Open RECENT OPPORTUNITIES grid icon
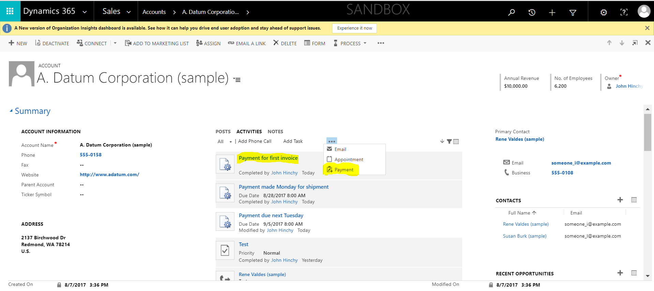This screenshot has width=654, height=291. pos(634,273)
